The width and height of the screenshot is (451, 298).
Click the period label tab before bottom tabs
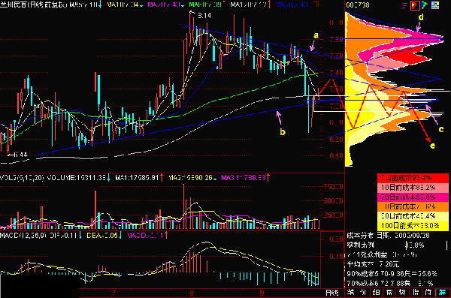332,293
